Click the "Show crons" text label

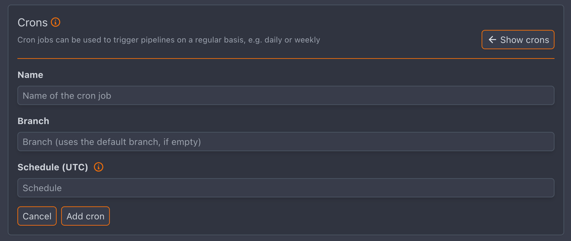click(524, 40)
